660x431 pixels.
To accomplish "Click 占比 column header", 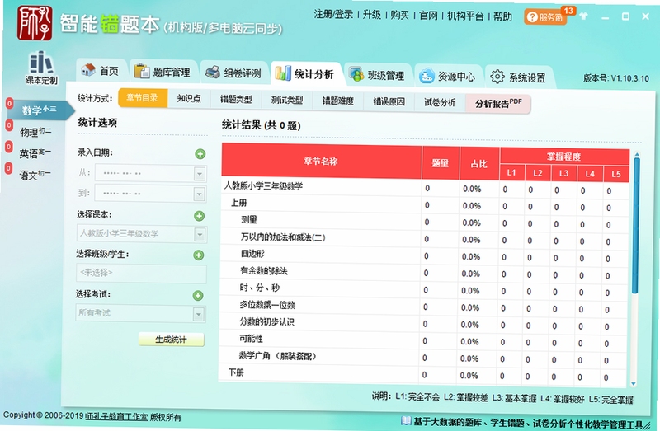I will (x=479, y=163).
